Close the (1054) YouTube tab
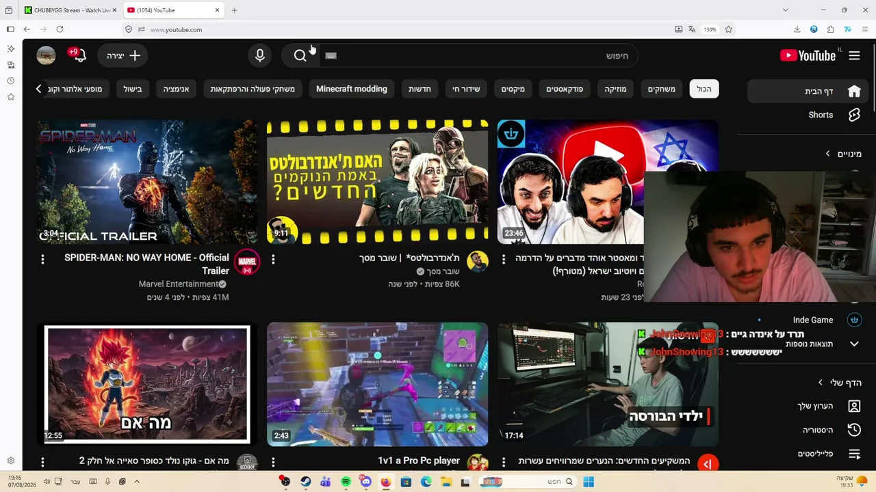This screenshot has width=876, height=492. 217,10
